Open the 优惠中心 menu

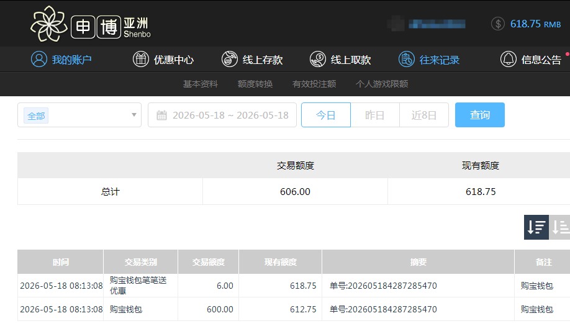click(173, 60)
